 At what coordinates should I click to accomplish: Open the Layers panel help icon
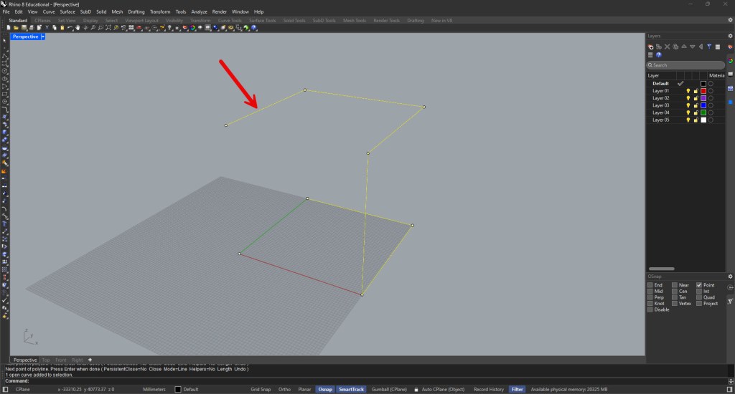[659, 54]
